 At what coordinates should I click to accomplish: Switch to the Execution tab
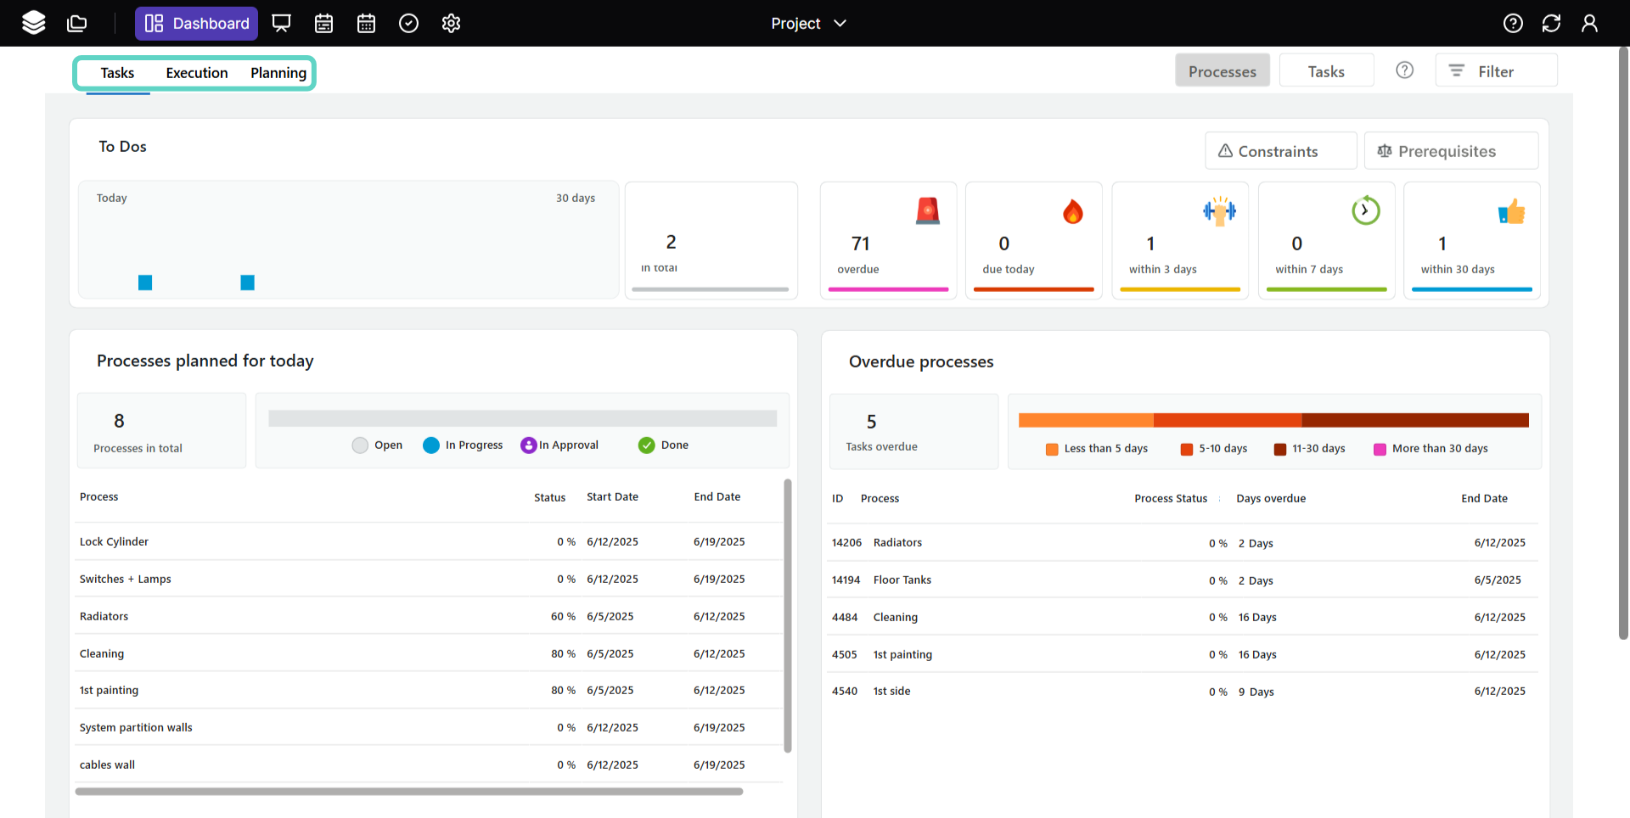pos(196,73)
